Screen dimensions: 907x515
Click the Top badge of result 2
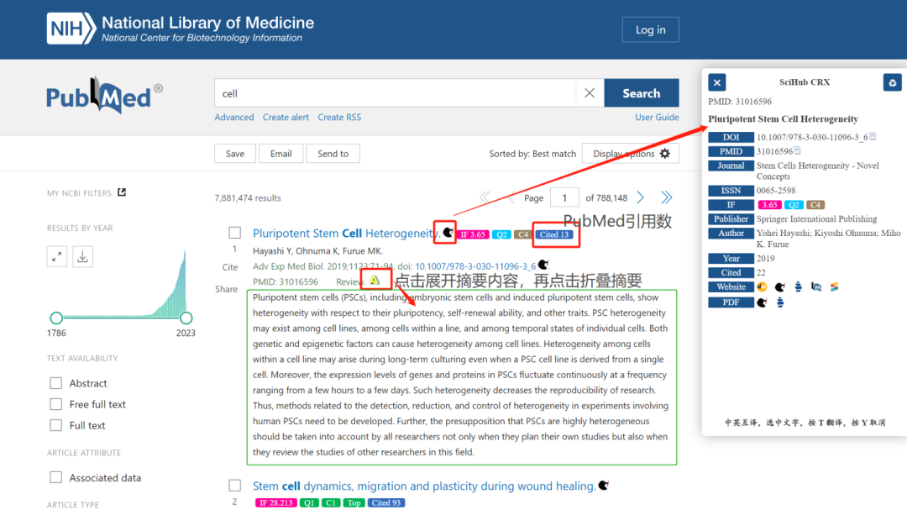click(x=354, y=503)
